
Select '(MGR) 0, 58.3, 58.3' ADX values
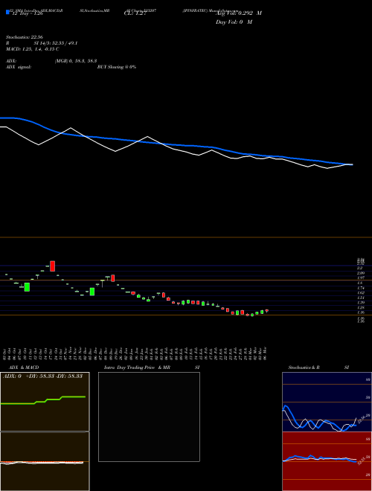coord(76,61)
